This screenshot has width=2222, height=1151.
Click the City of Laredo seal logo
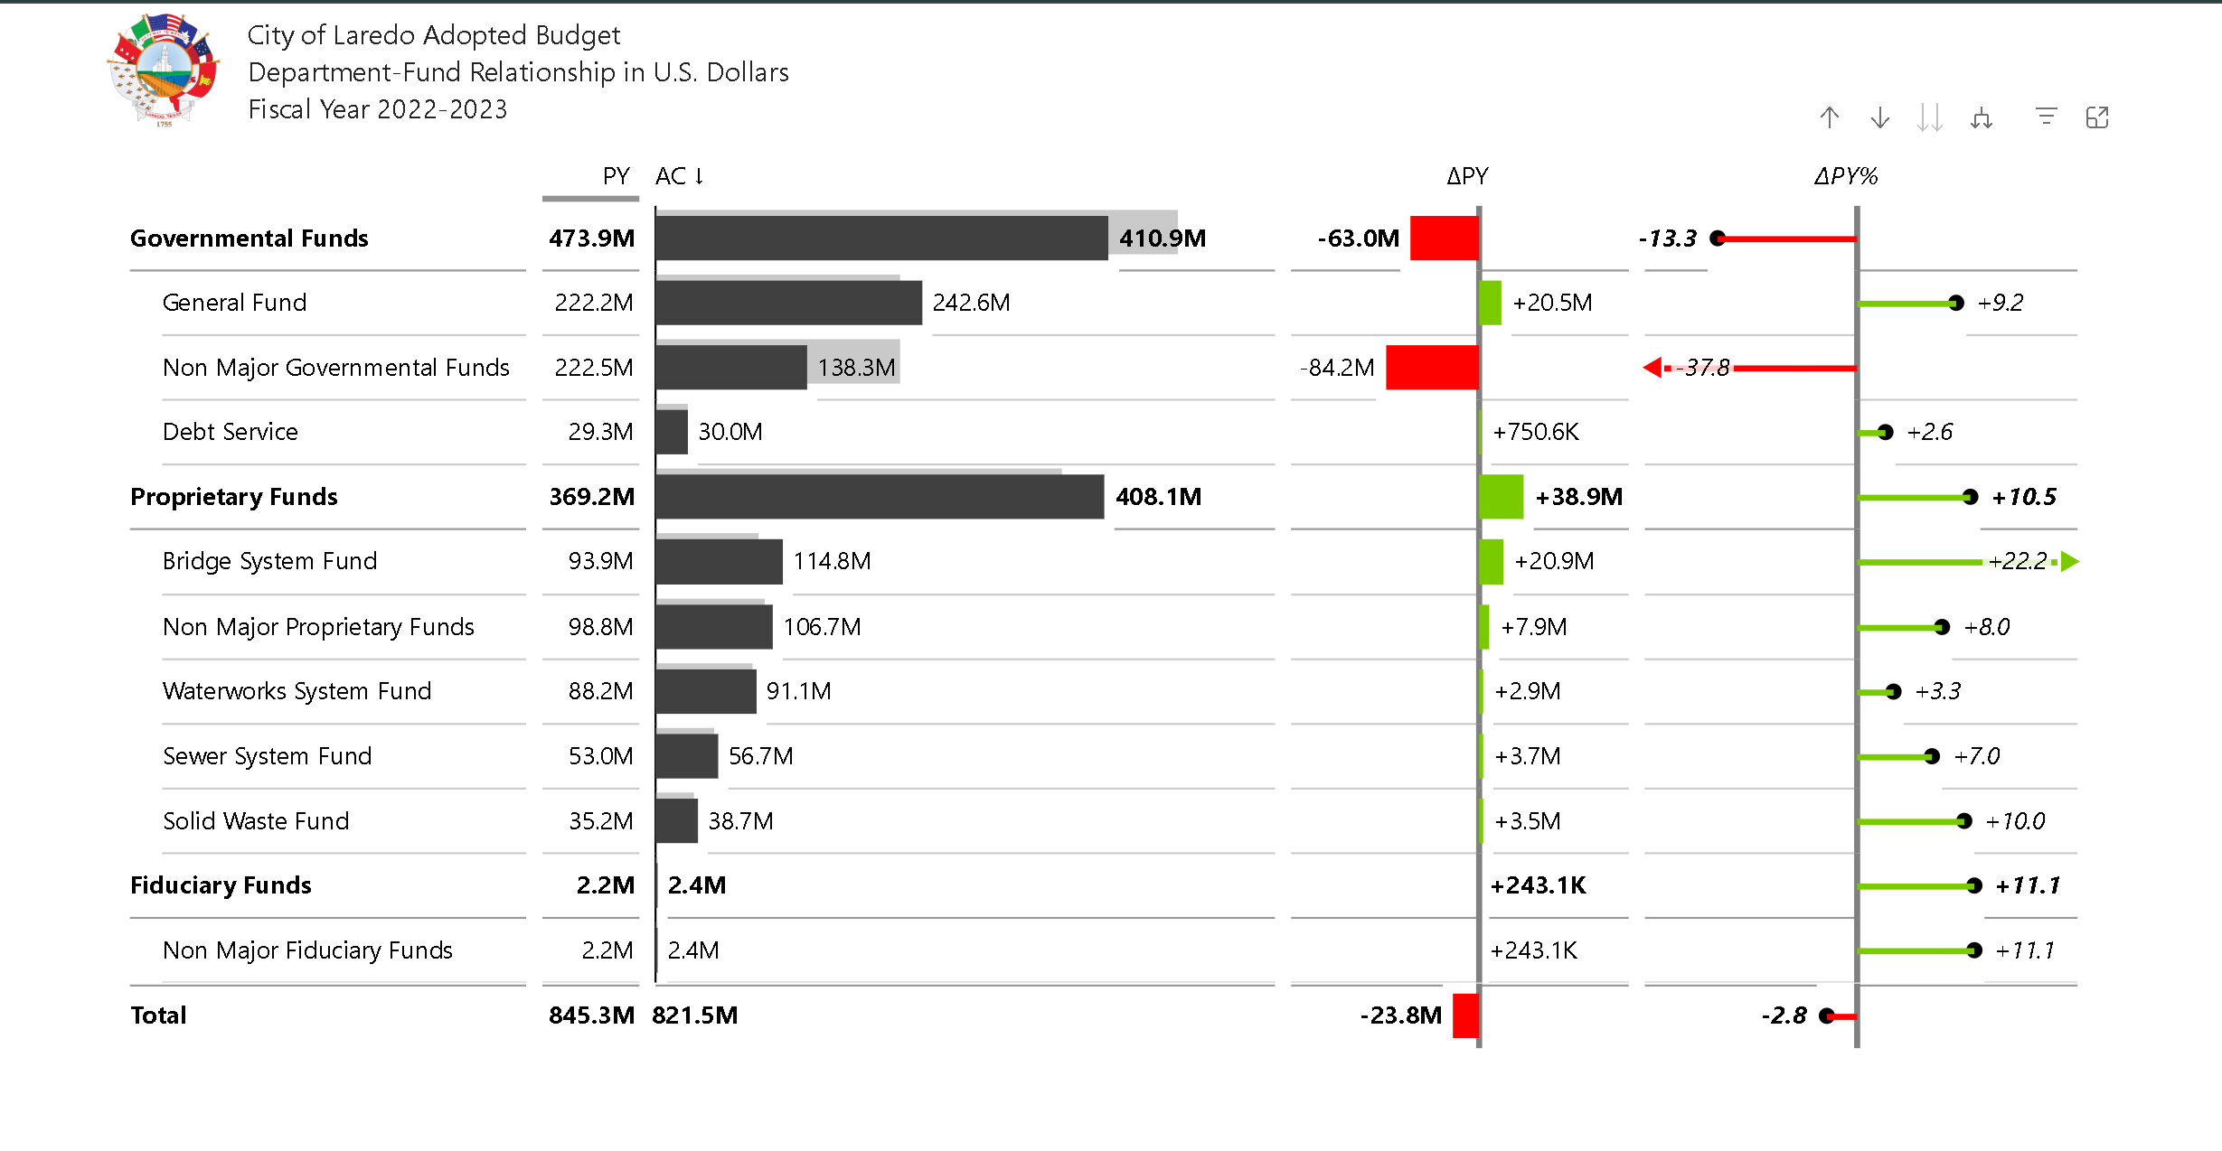[x=164, y=70]
